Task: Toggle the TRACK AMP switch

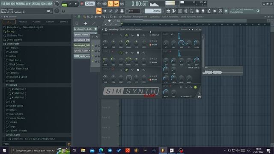Action: (199, 68)
